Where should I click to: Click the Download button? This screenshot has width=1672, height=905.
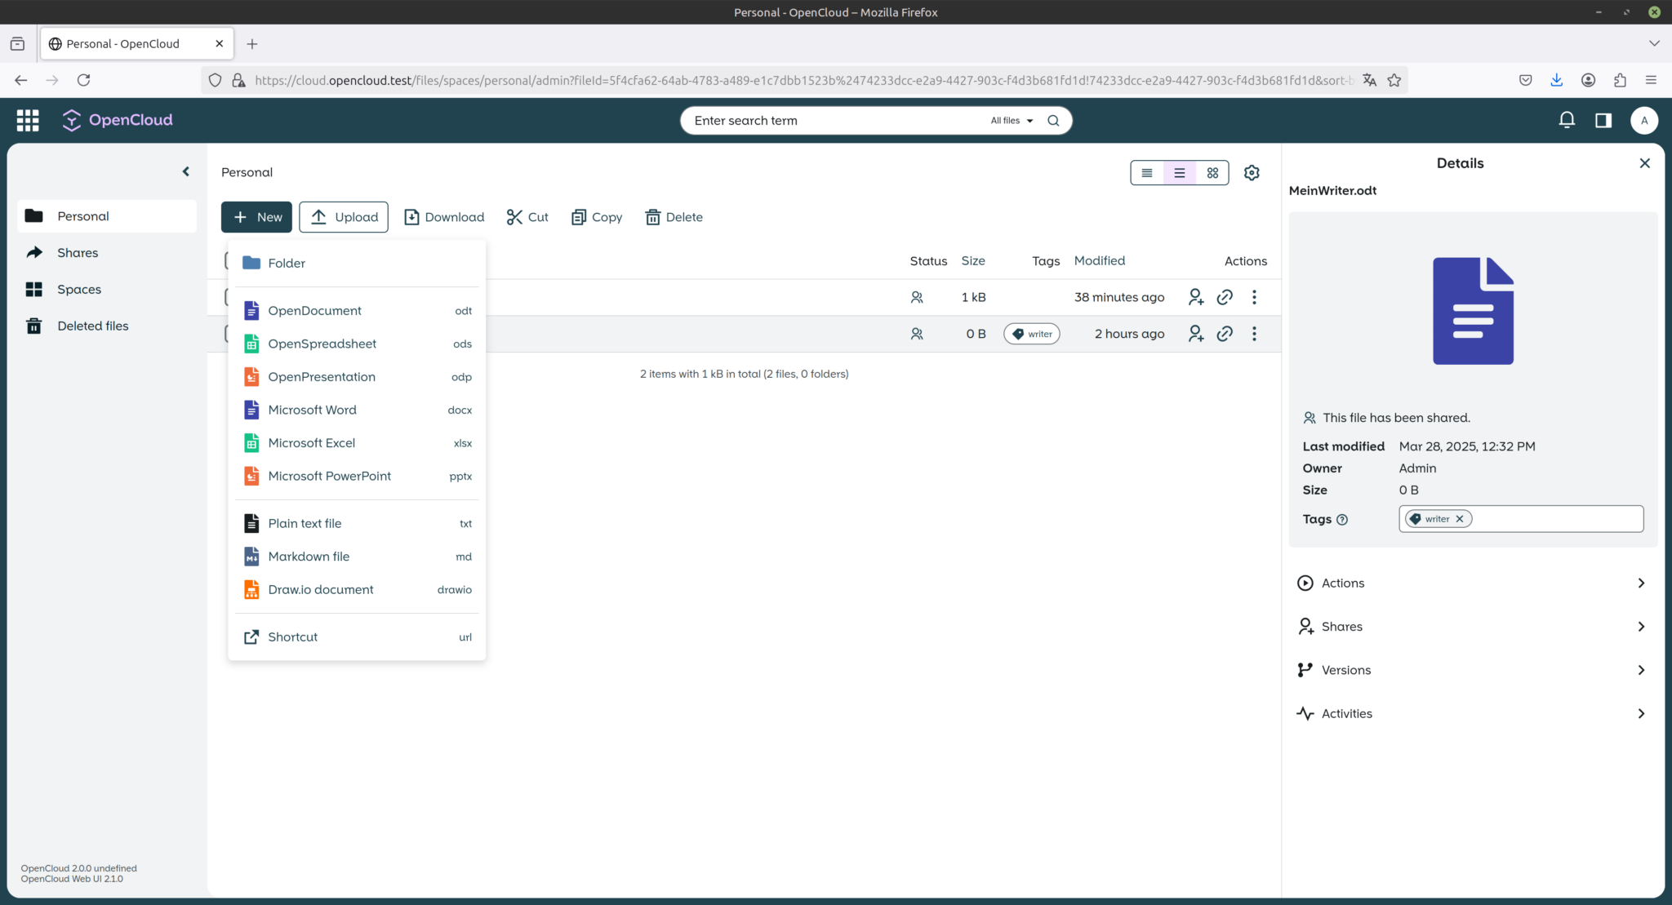click(x=444, y=217)
